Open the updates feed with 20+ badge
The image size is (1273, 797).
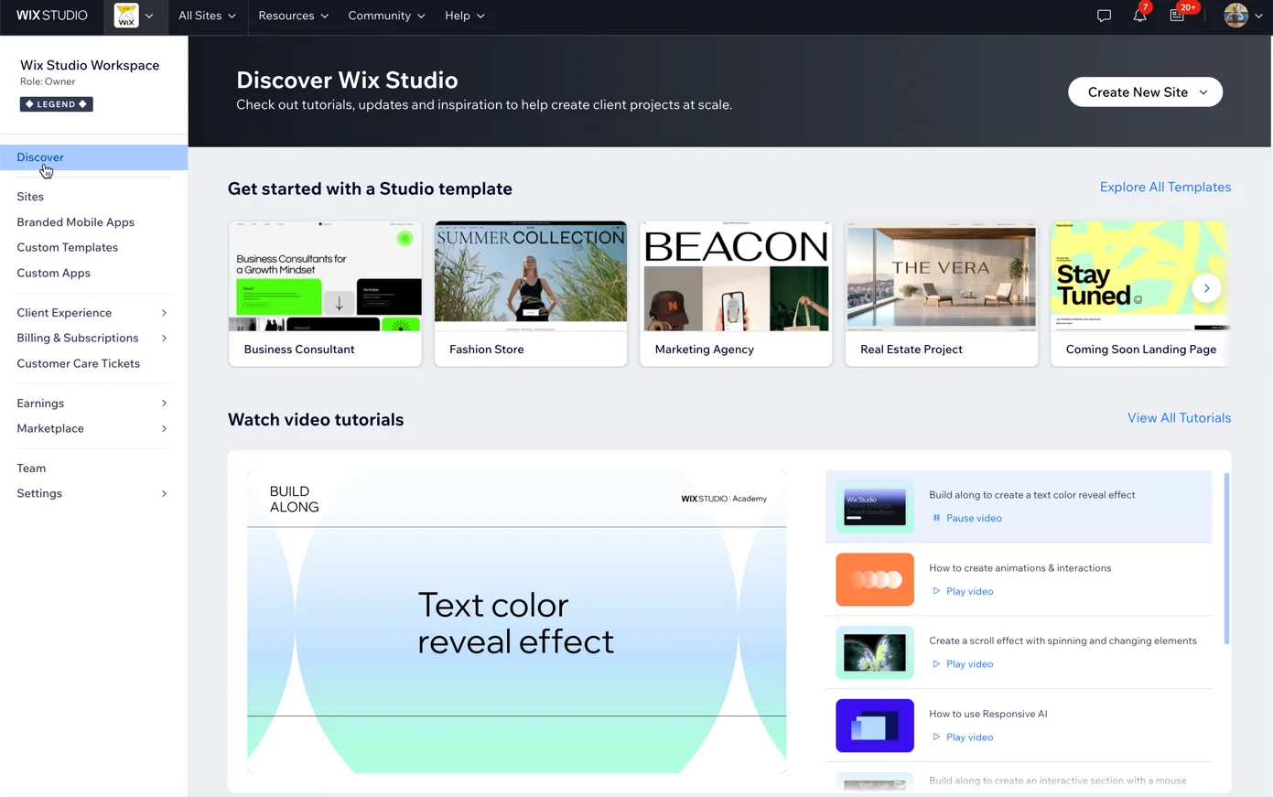tap(1177, 16)
